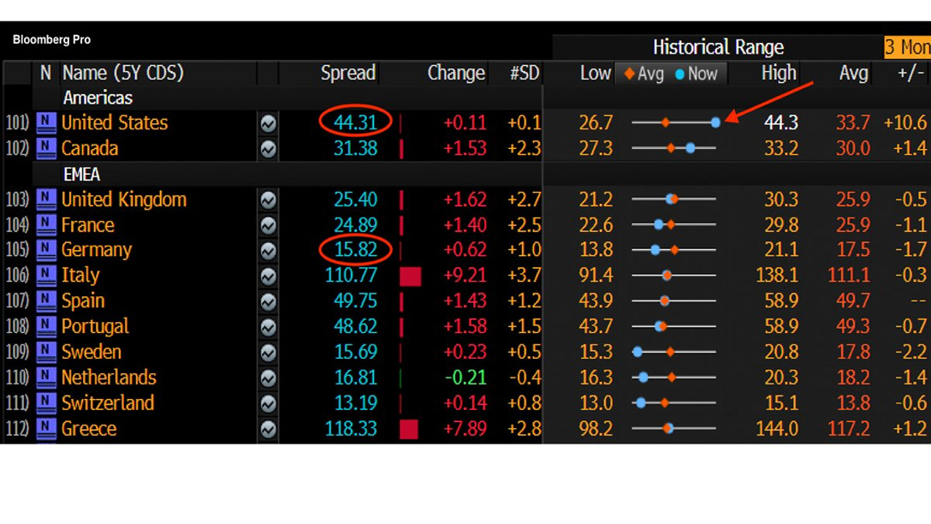The image size is (931, 524).
Task: Click the Italy red change bar
Action: pyautogui.click(x=410, y=277)
